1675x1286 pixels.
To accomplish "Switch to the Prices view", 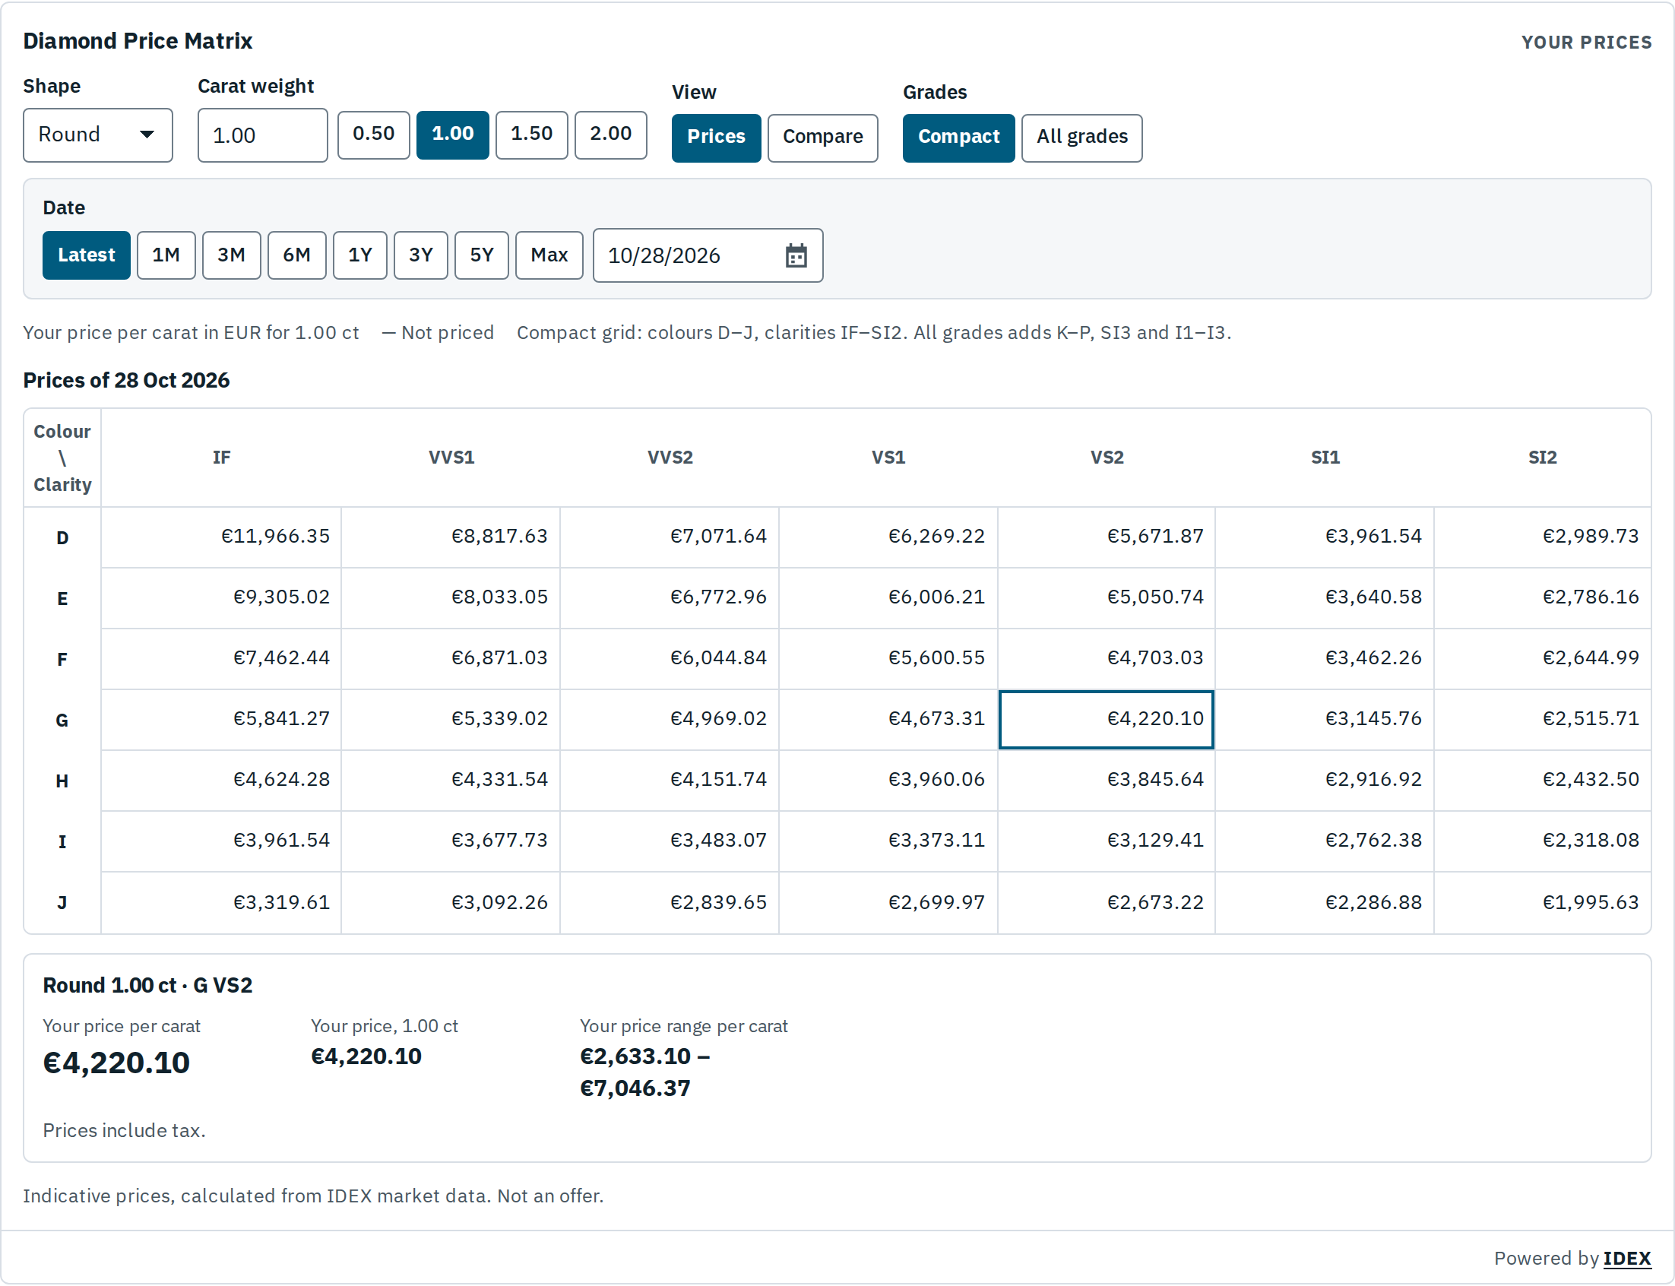I will pos(716,138).
